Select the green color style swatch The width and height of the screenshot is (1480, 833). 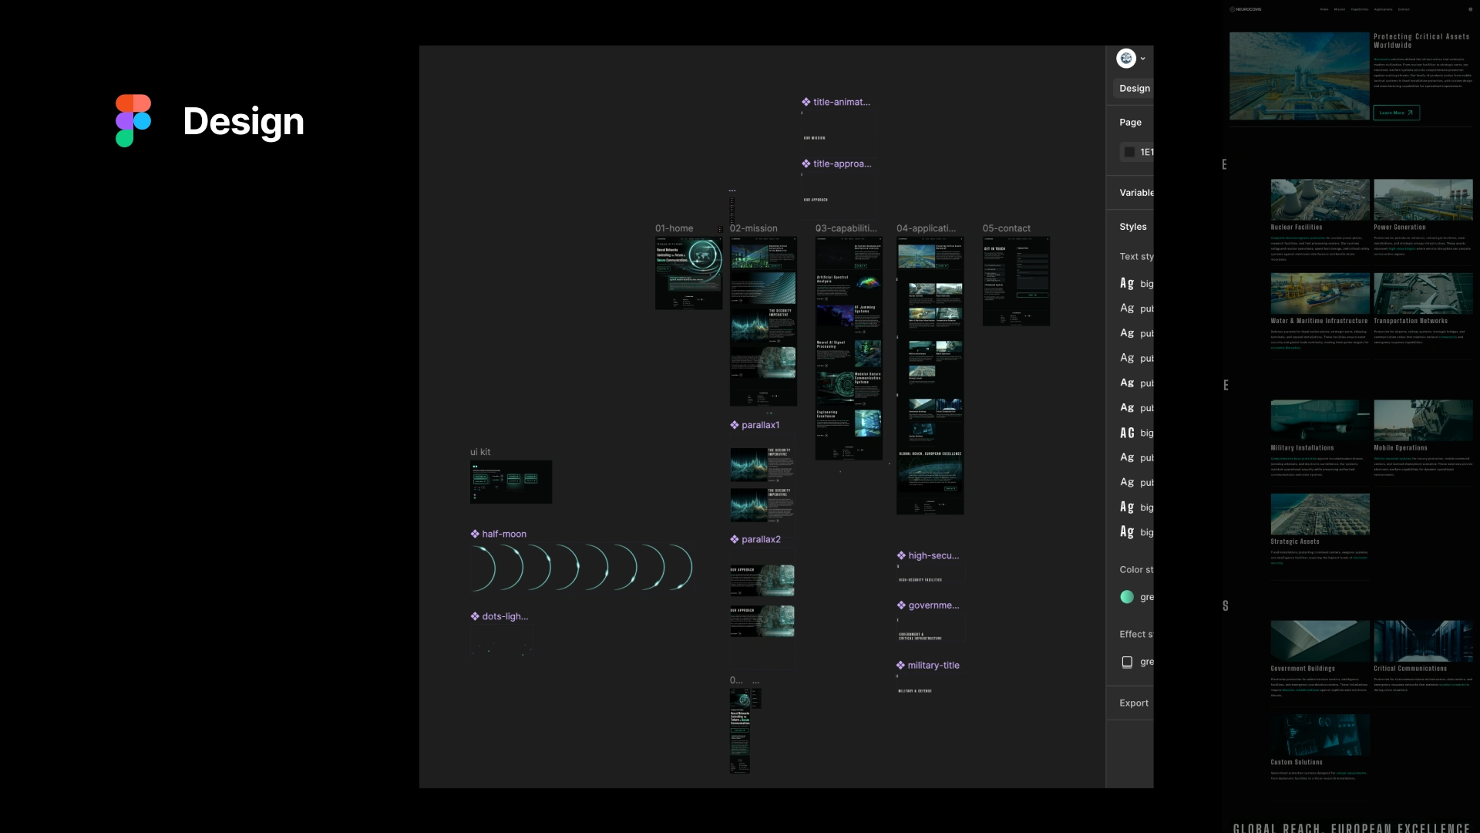pyautogui.click(x=1127, y=597)
